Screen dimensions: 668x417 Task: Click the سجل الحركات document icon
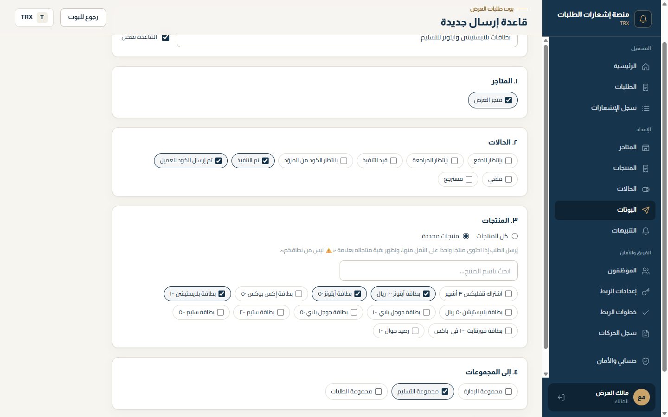point(645,333)
